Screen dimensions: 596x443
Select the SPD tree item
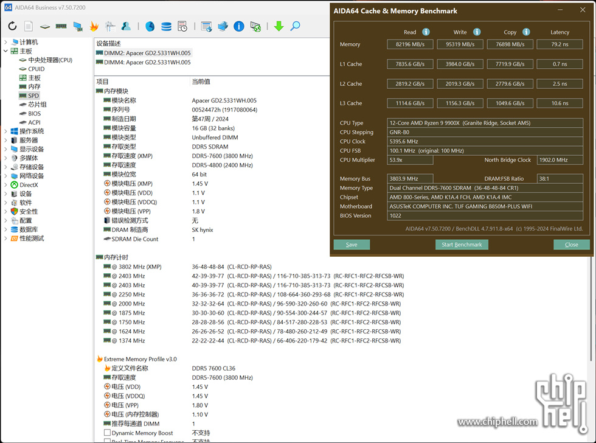click(33, 96)
